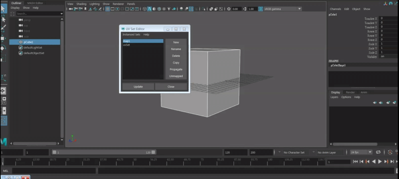Click the bookmarks icon in viewport toolbar
399x179 pixels.
(x=85, y=9)
